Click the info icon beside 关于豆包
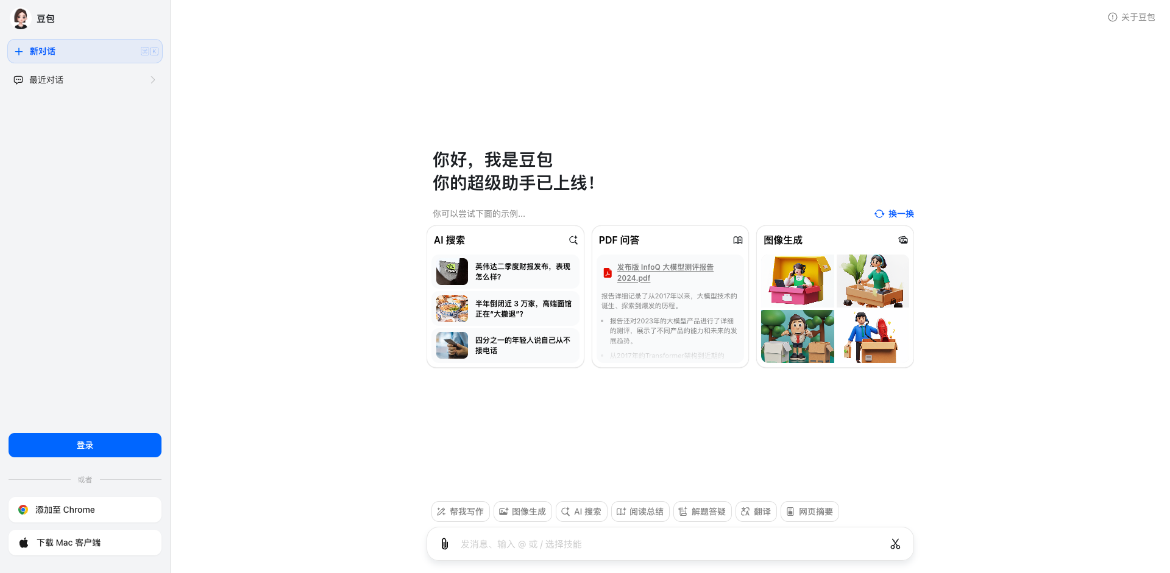 [1113, 17]
